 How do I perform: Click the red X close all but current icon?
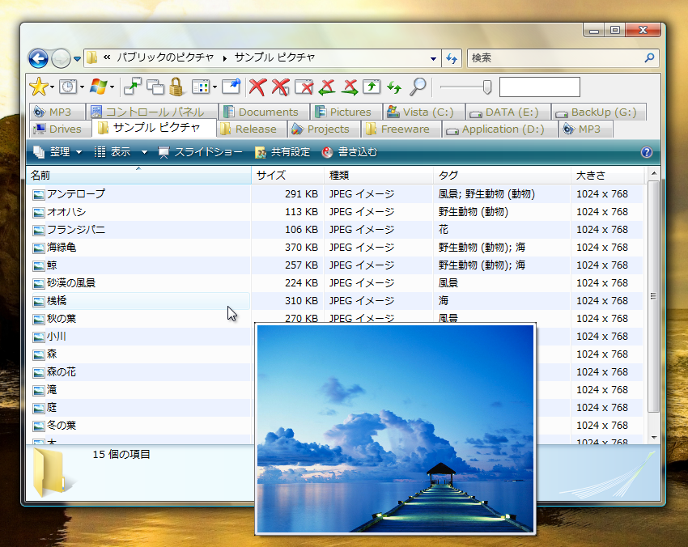pyautogui.click(x=280, y=87)
